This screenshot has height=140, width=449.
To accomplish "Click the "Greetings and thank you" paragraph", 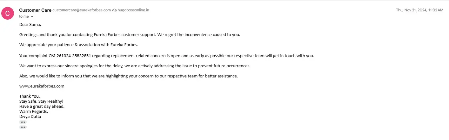I will point(130,34).
